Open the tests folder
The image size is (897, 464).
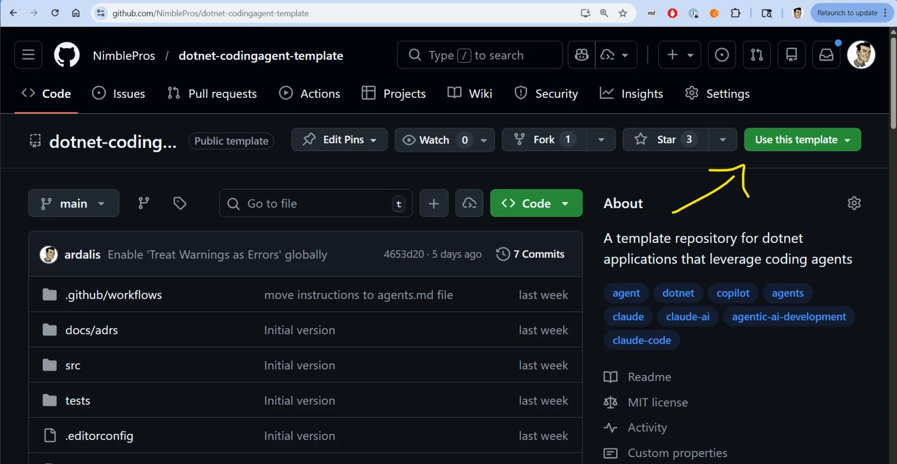pos(77,401)
